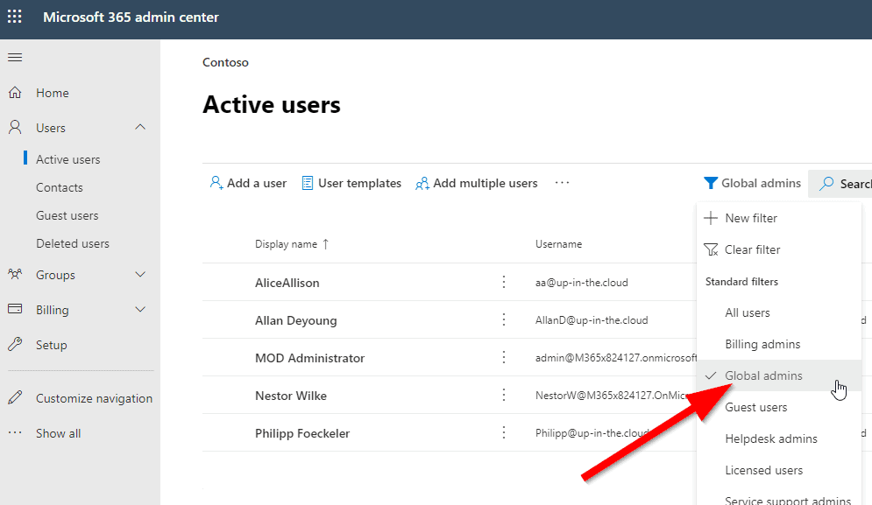Image resolution: width=872 pixels, height=505 pixels.
Task: Click the Customize navigation pencil icon
Action: click(x=15, y=397)
